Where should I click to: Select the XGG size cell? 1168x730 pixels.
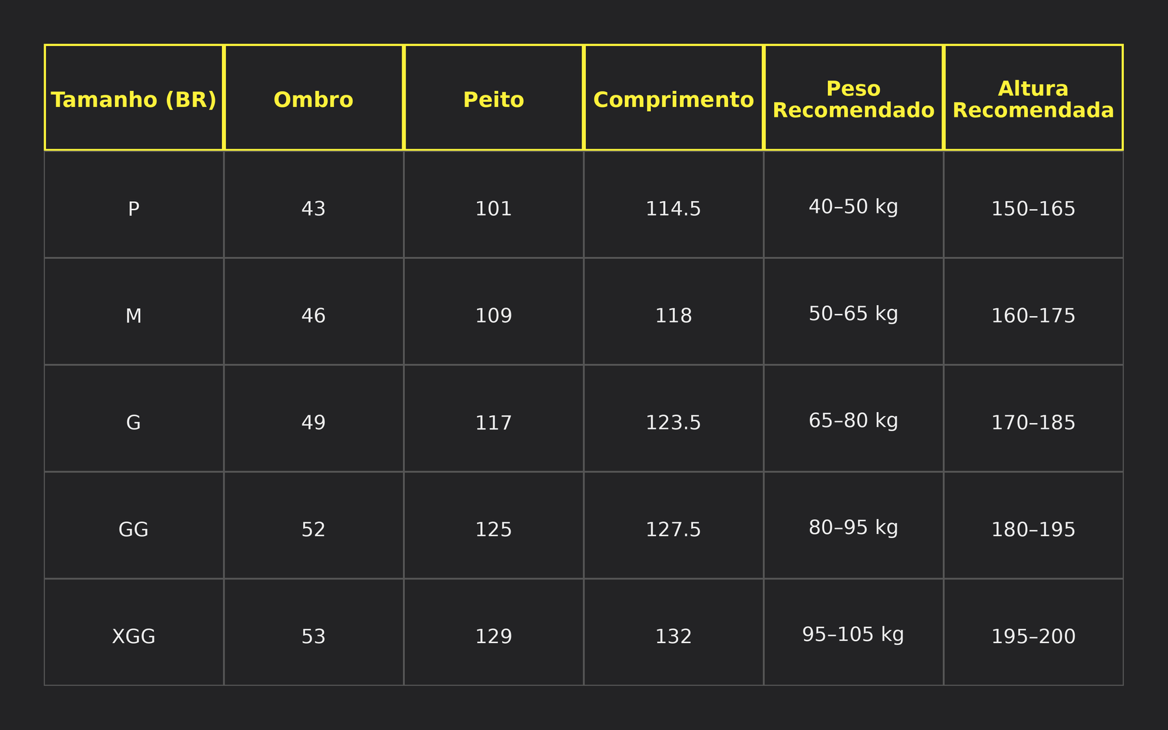(134, 637)
